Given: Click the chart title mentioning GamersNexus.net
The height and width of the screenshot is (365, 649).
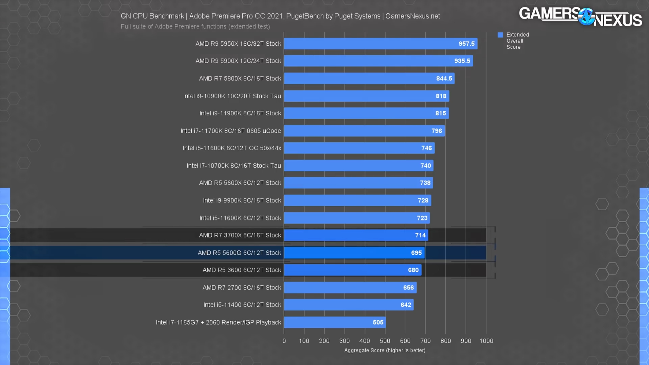Looking at the screenshot, I should pyautogui.click(x=280, y=16).
